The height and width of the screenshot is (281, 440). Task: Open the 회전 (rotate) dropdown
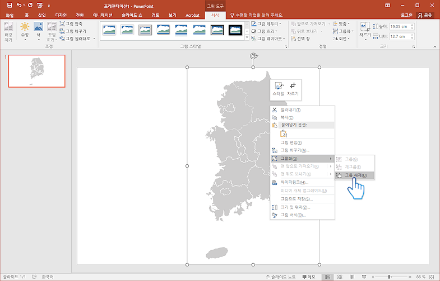(x=341, y=39)
